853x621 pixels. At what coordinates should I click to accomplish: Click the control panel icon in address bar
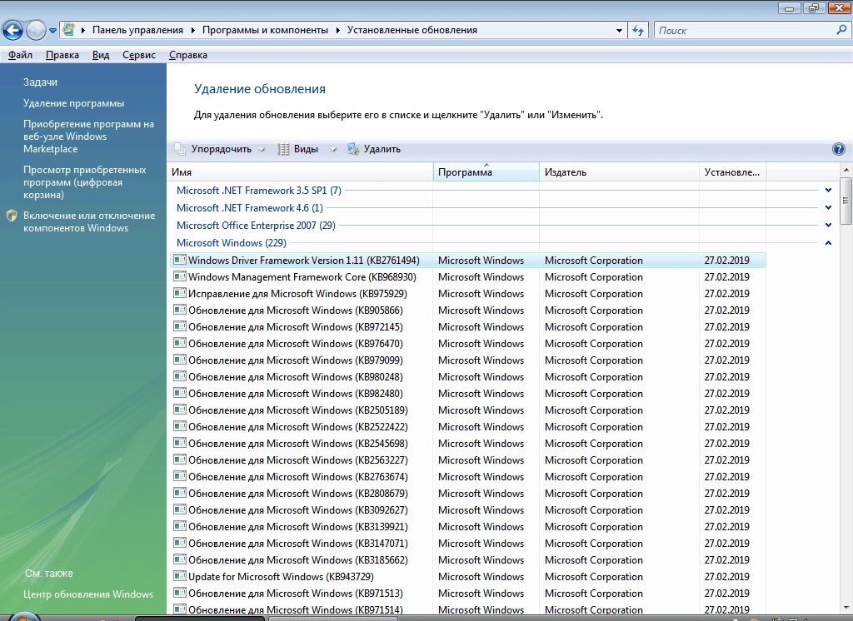click(68, 30)
